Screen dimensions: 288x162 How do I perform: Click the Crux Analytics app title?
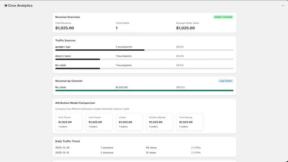(20, 5)
